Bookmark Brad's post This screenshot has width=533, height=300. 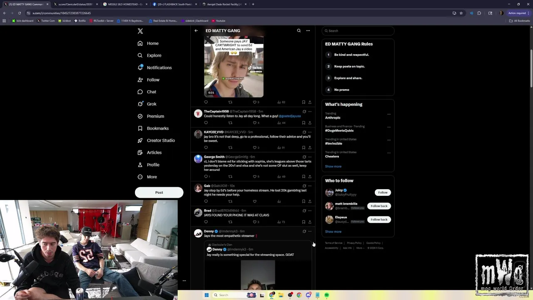click(304, 222)
